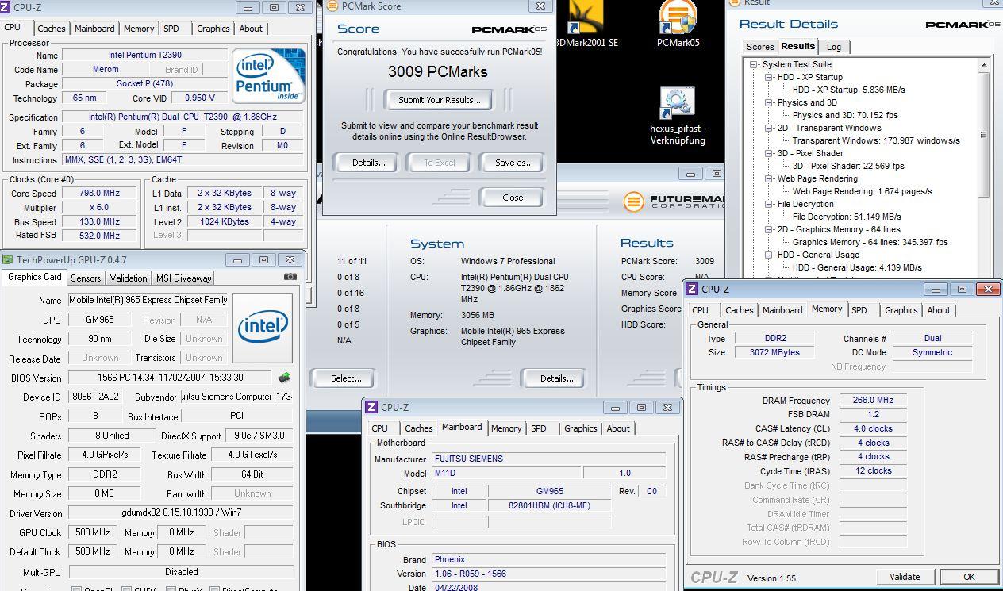1003x591 pixels.
Task: Click the BIOS save icon in GPU-Z
Action: (x=284, y=378)
